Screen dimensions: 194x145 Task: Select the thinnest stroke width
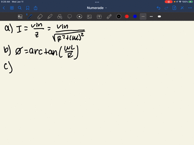click(143, 17)
